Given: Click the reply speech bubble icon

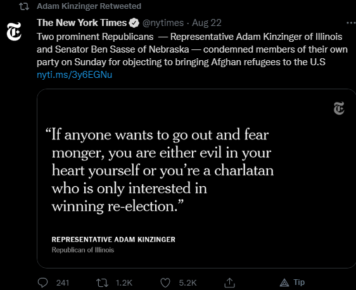Looking at the screenshot, I should [42, 283].
